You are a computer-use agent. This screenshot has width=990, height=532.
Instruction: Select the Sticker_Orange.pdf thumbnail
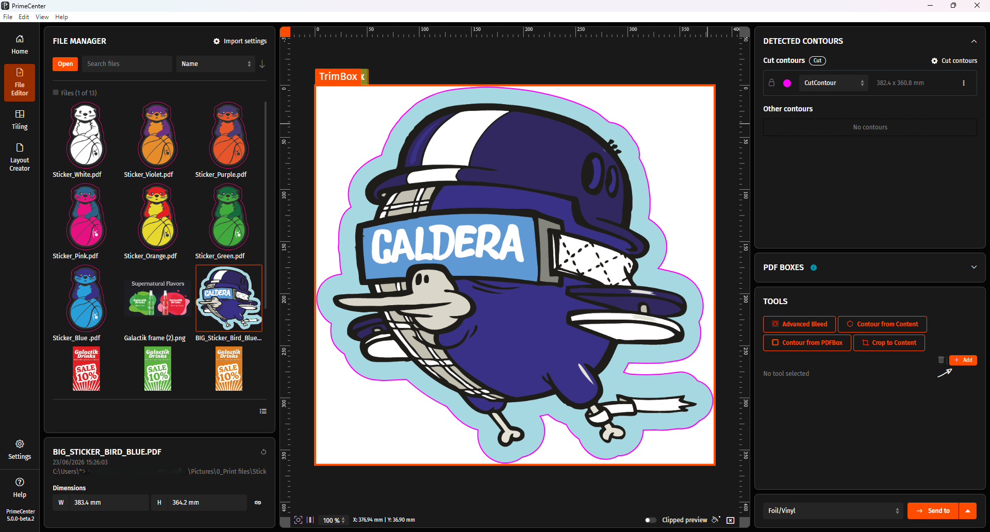click(157, 217)
